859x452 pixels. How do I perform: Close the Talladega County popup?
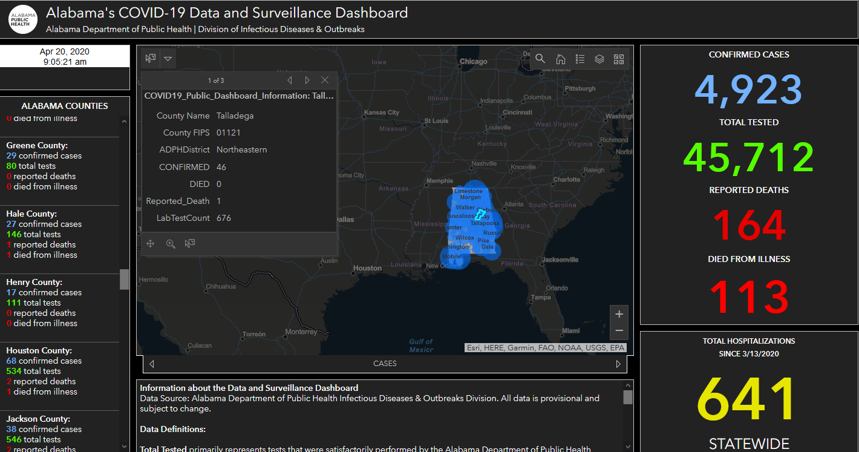coord(324,79)
